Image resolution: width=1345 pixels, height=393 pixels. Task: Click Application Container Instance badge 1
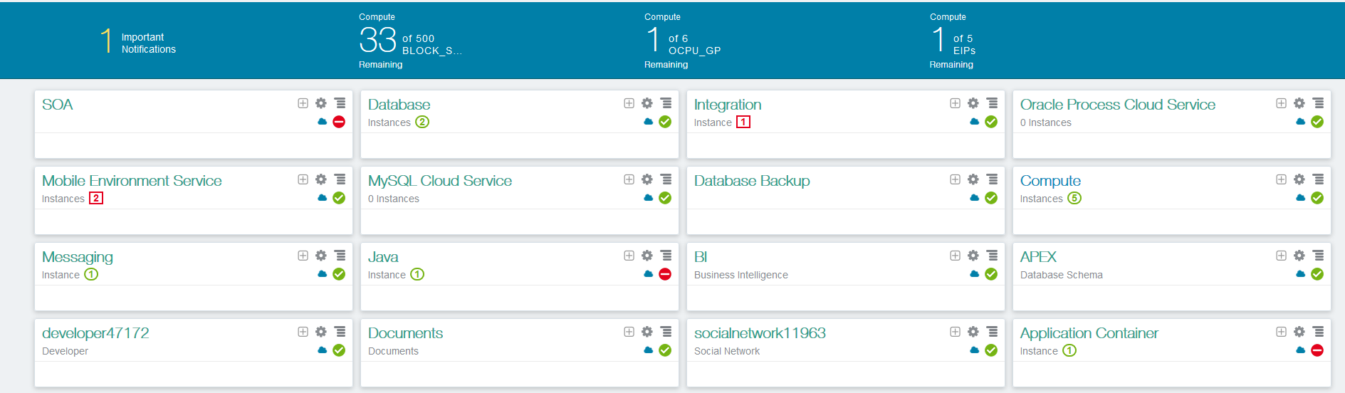[1069, 350]
